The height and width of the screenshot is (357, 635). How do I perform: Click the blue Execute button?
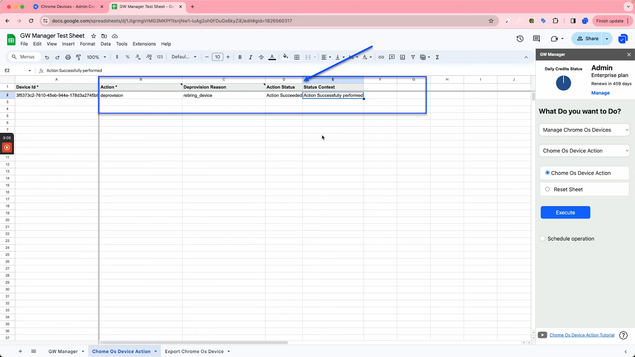click(565, 213)
